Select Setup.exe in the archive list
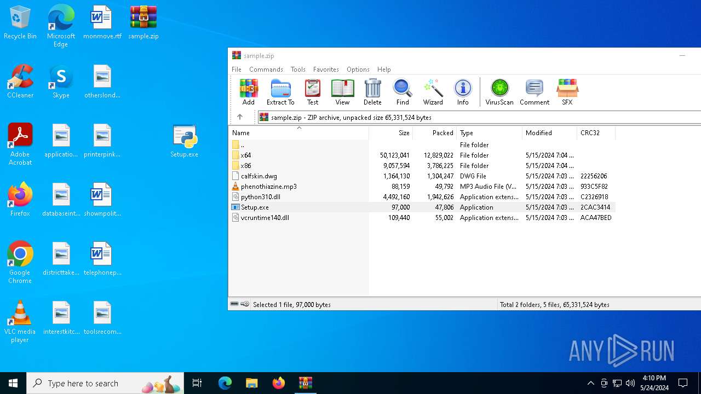Screen dimensions: 701x394 click(x=422, y=207)
